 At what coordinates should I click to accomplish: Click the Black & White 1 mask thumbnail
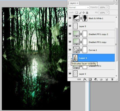click(x=85, y=18)
